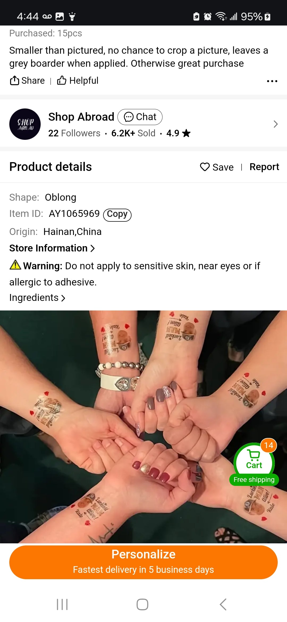The width and height of the screenshot is (287, 622).
Task: Open the Shop Abroad store logo
Action: tap(25, 124)
